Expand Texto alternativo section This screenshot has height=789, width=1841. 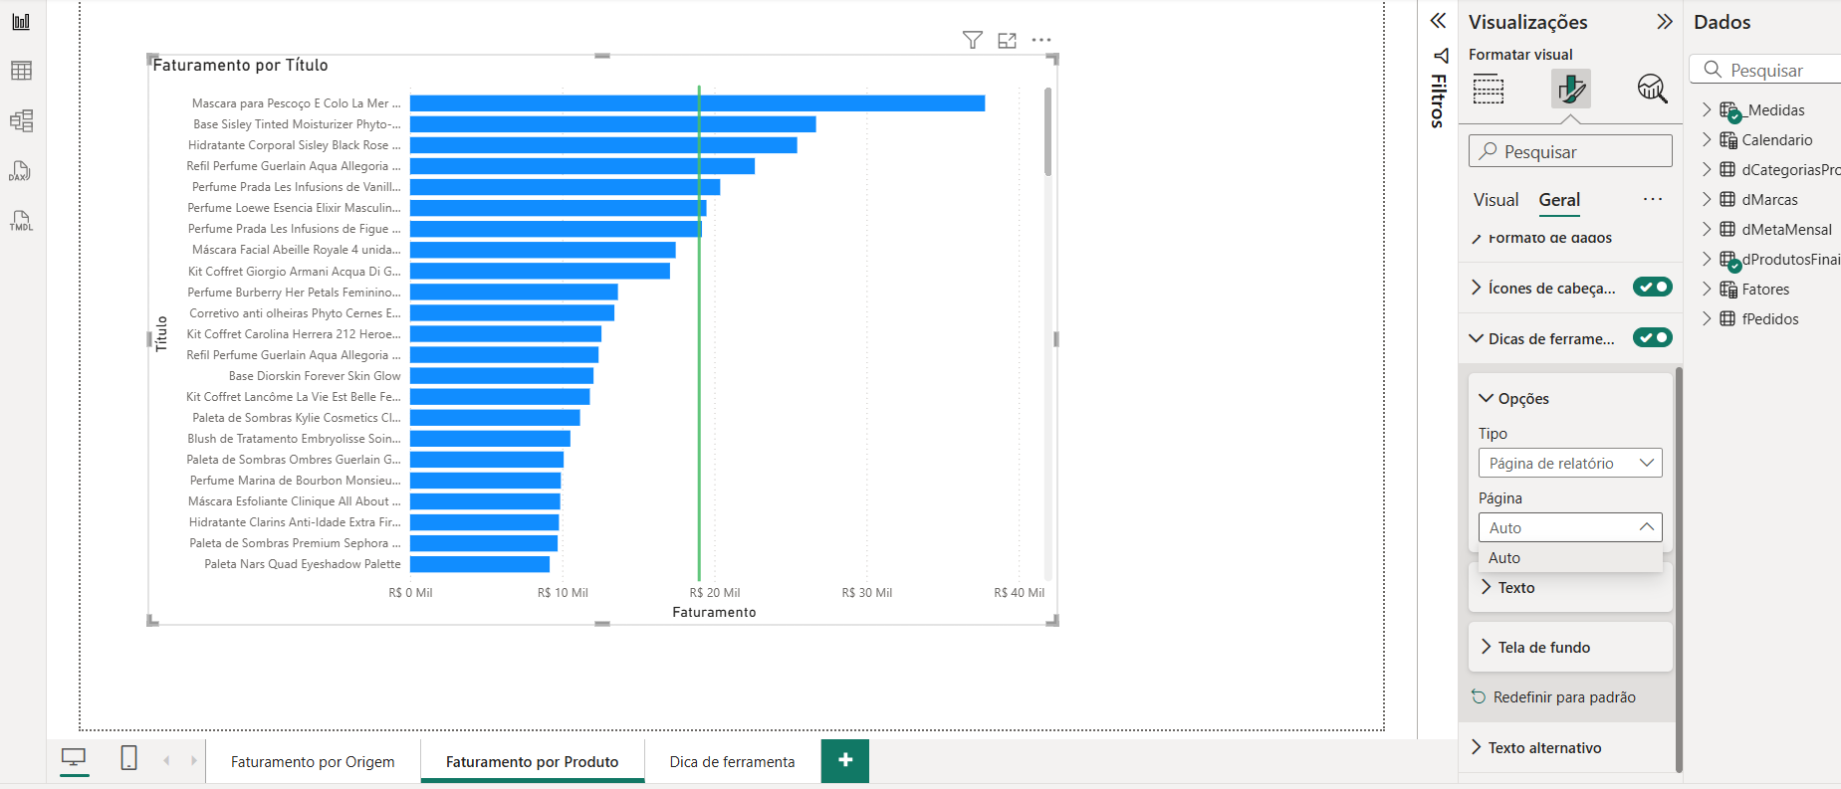pyautogui.click(x=1477, y=747)
